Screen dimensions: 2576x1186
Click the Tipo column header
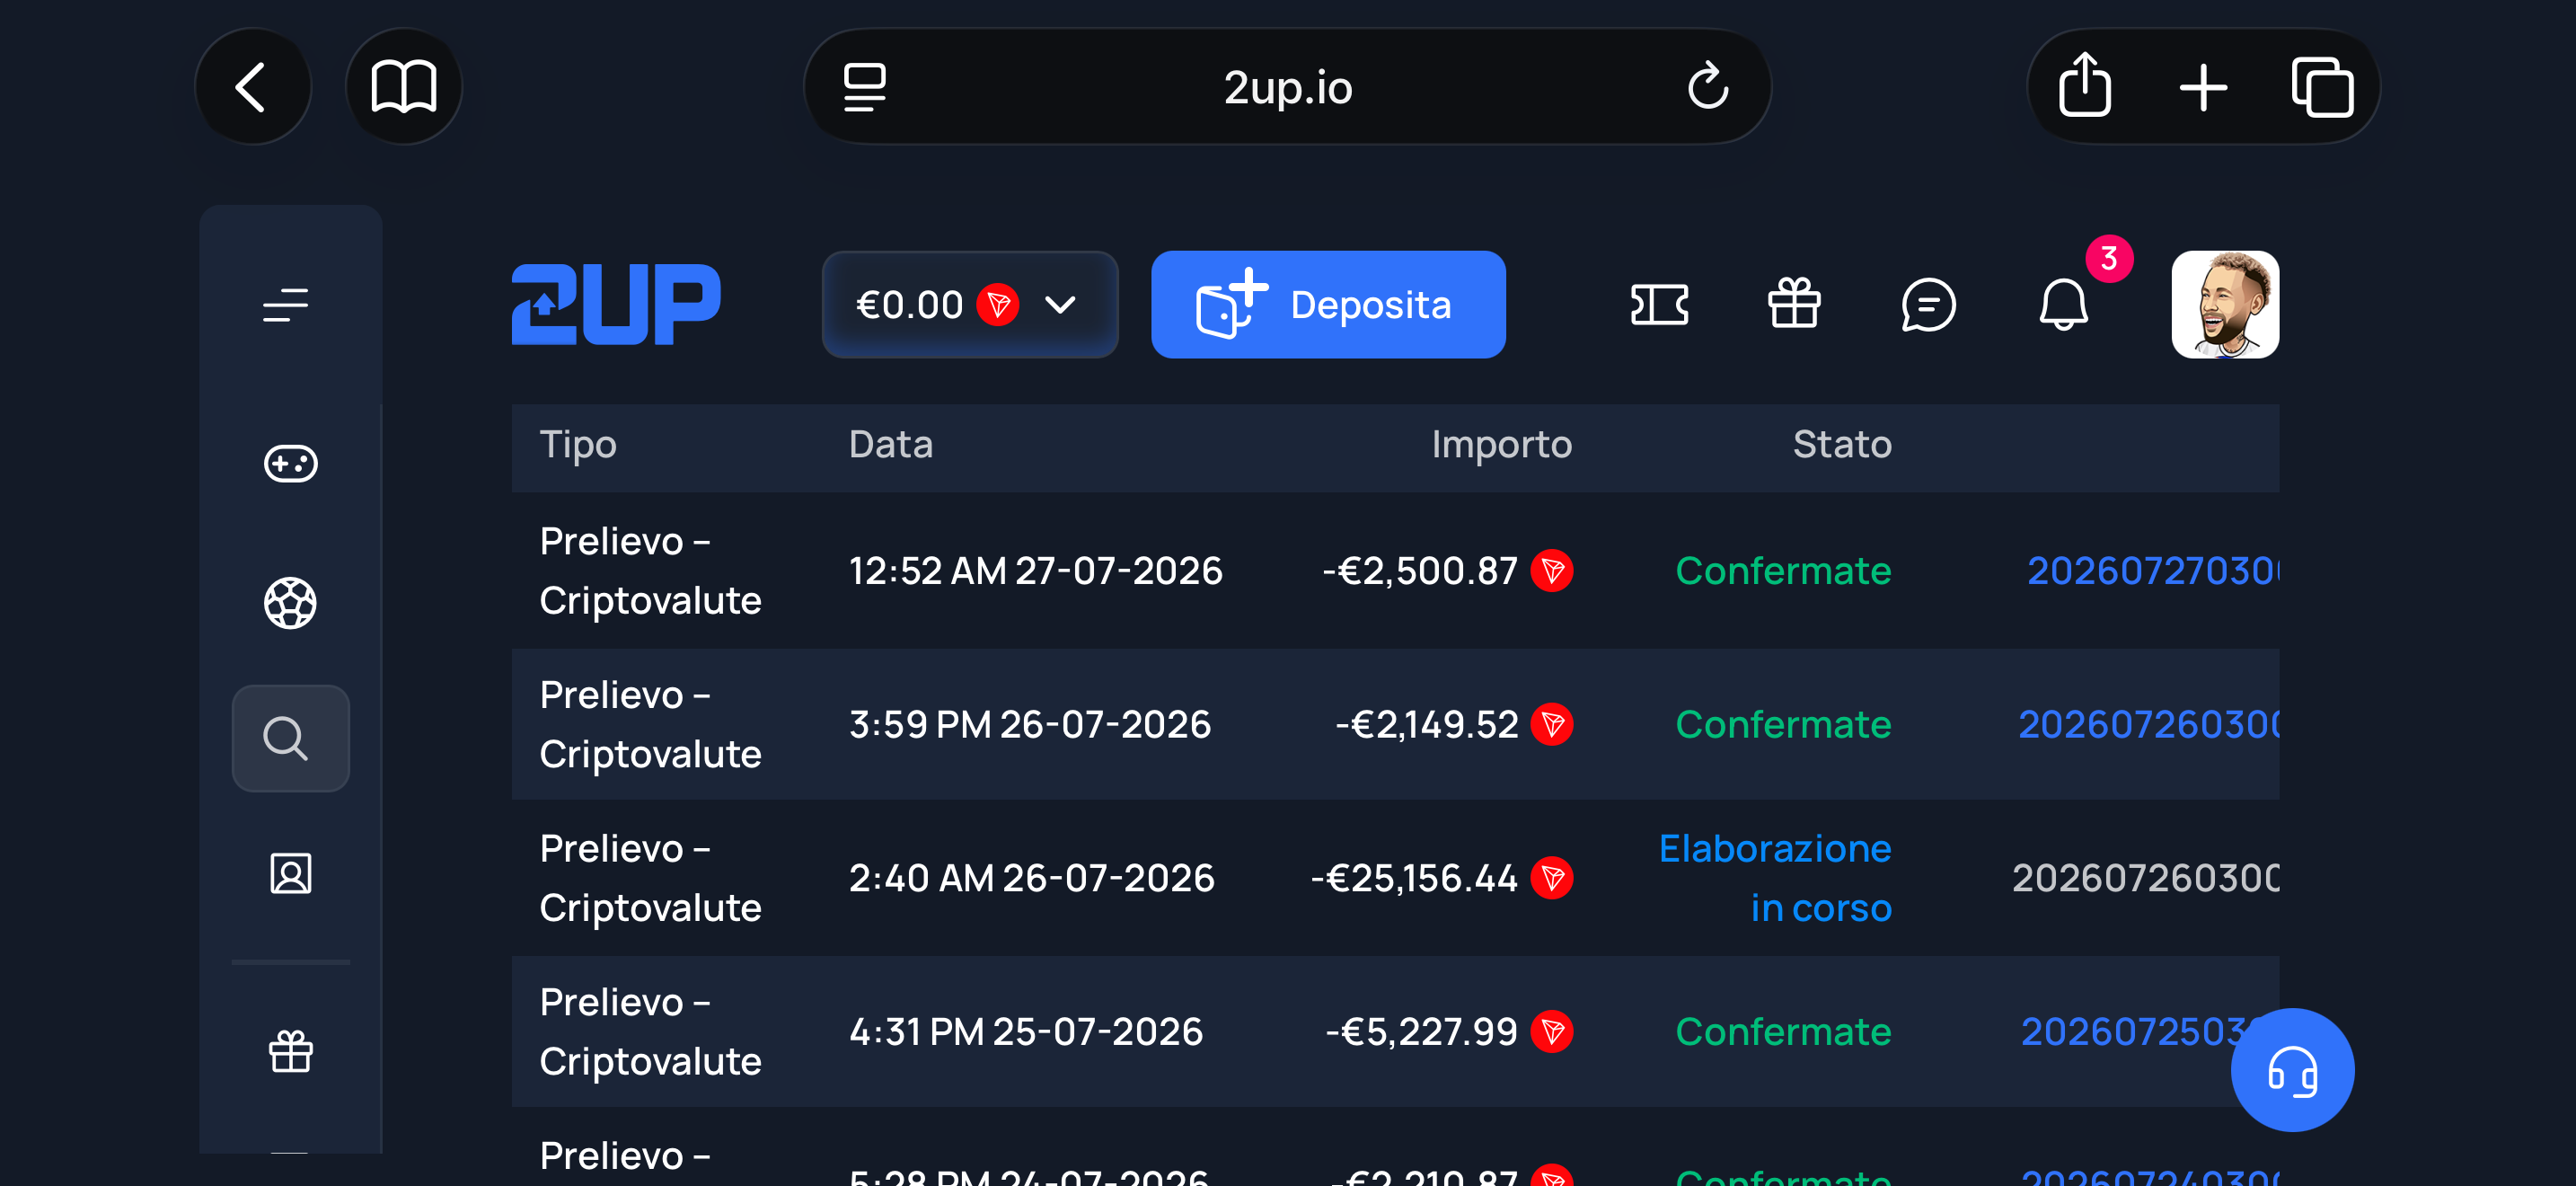coord(578,444)
